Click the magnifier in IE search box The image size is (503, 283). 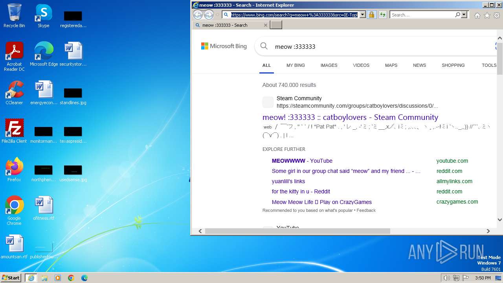(457, 15)
